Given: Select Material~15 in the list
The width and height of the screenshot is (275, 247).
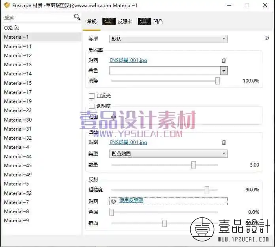Looking at the screenshot, I should click(x=42, y=83).
